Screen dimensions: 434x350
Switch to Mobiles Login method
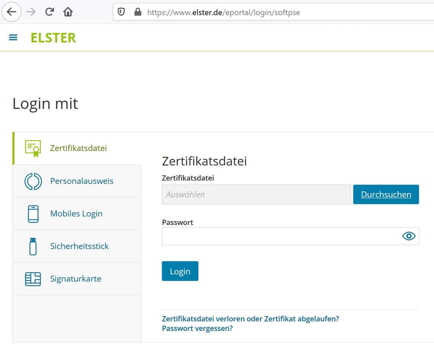click(x=77, y=214)
